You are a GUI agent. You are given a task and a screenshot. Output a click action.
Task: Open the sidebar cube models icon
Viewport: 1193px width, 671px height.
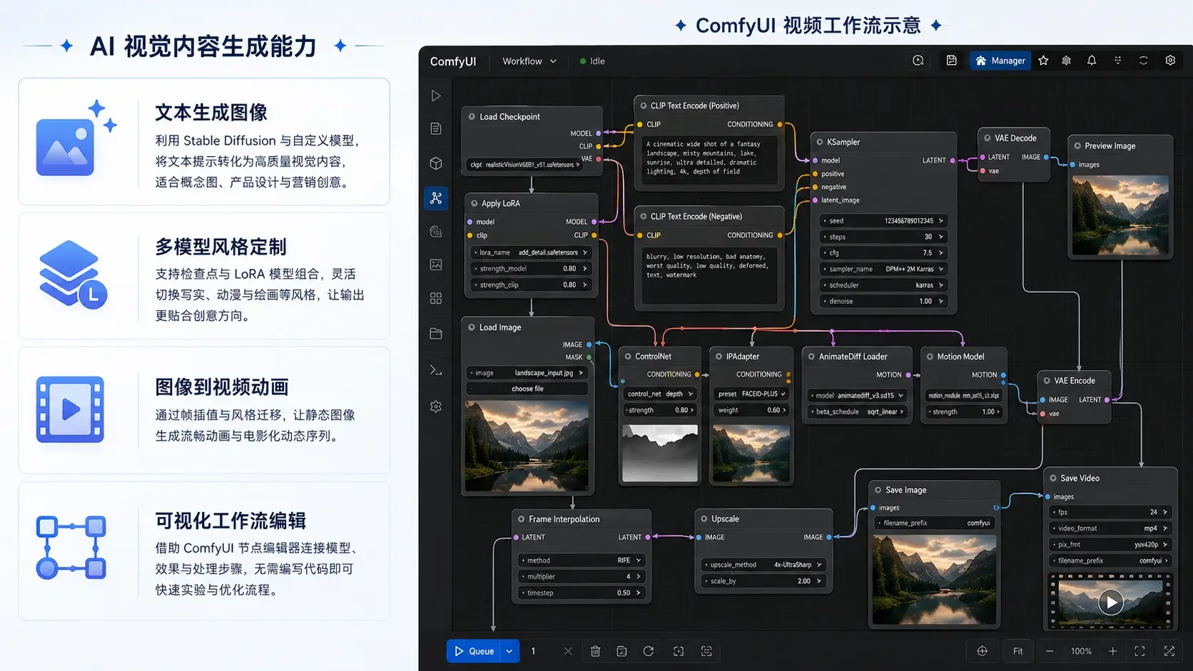coord(436,163)
